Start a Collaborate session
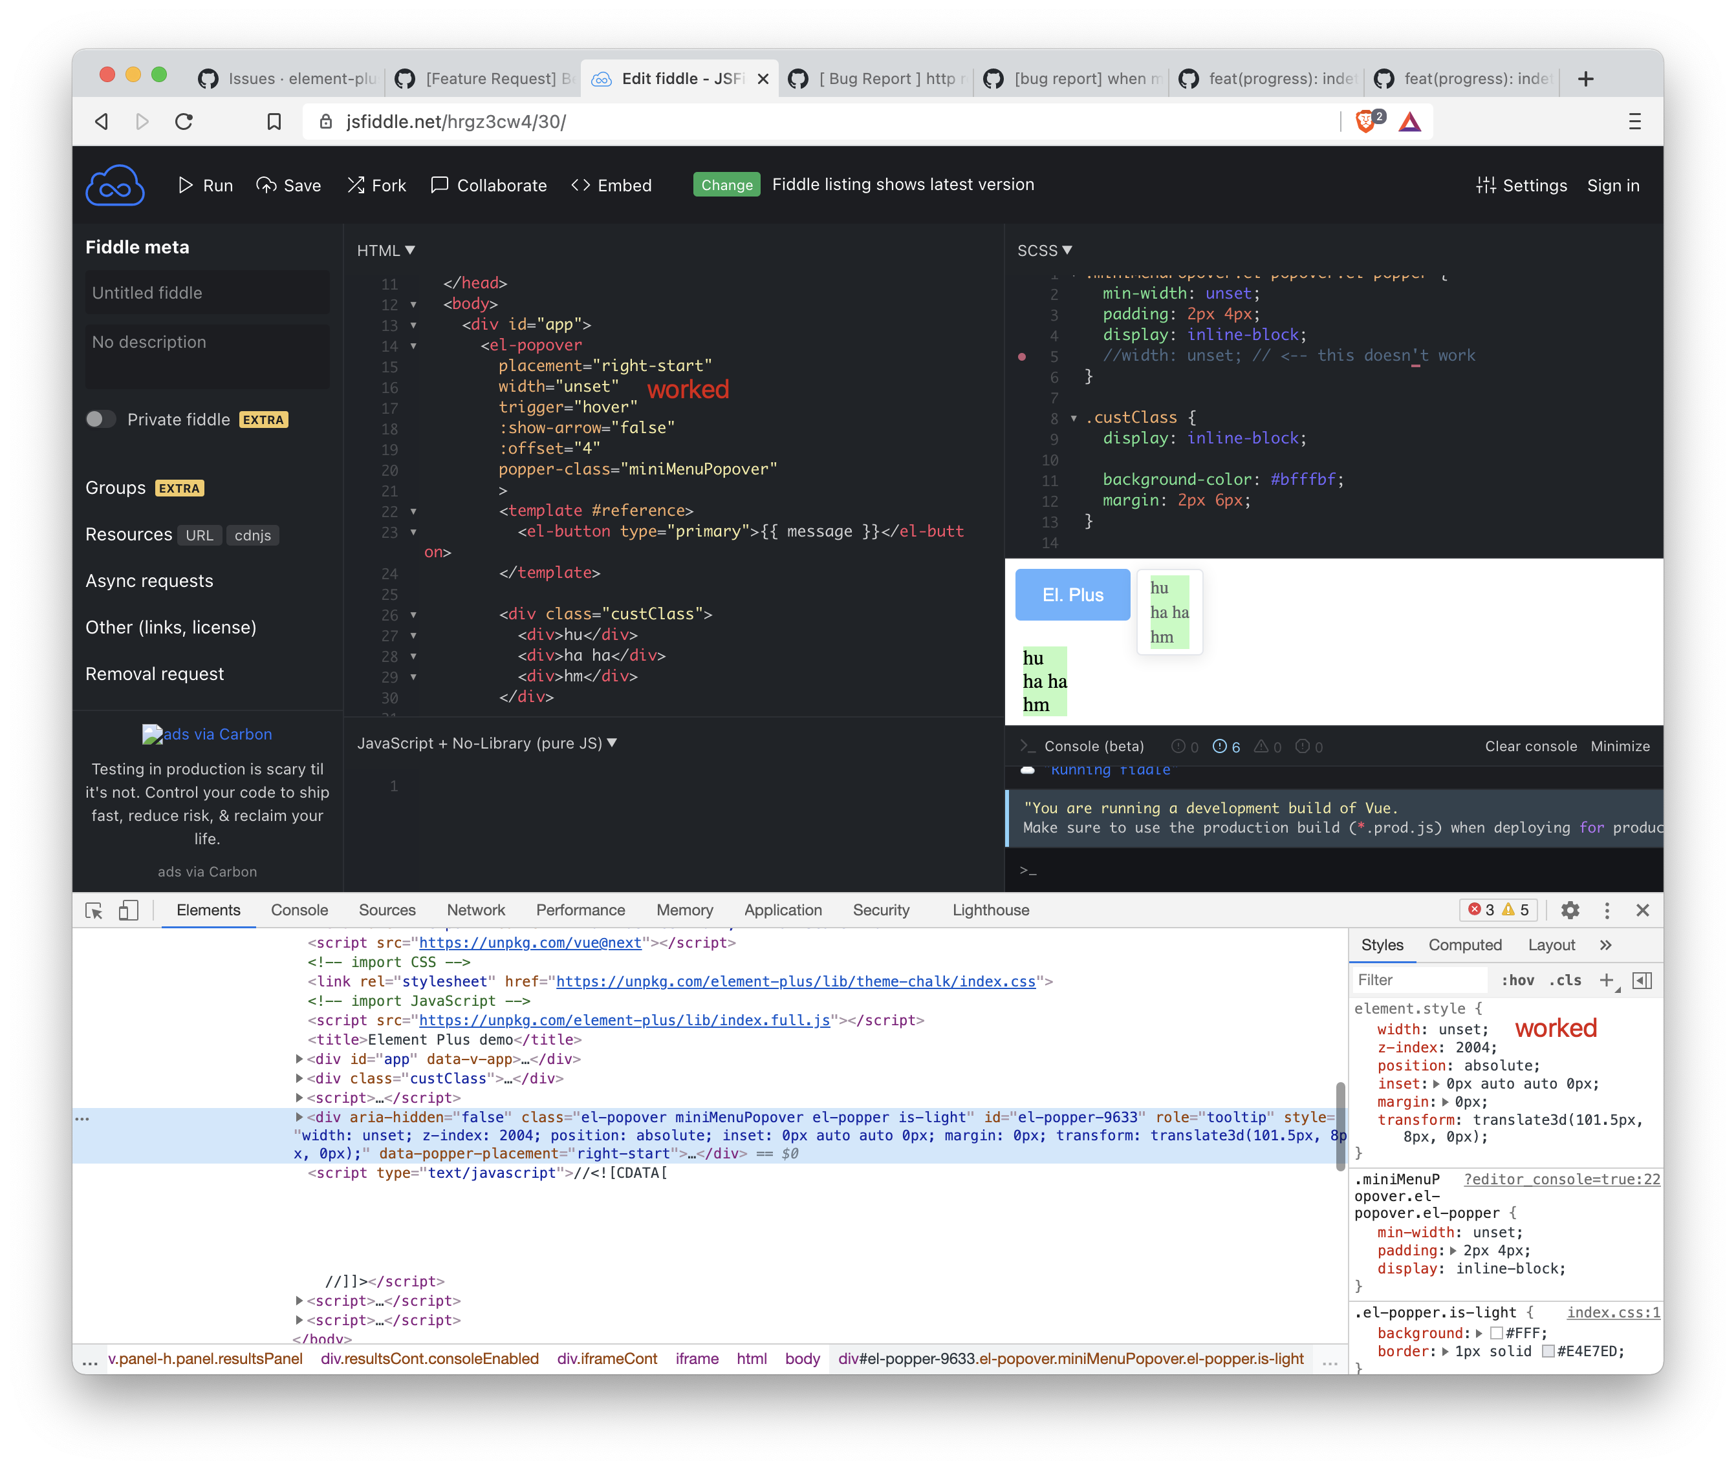The height and width of the screenshot is (1470, 1736). tap(488, 185)
